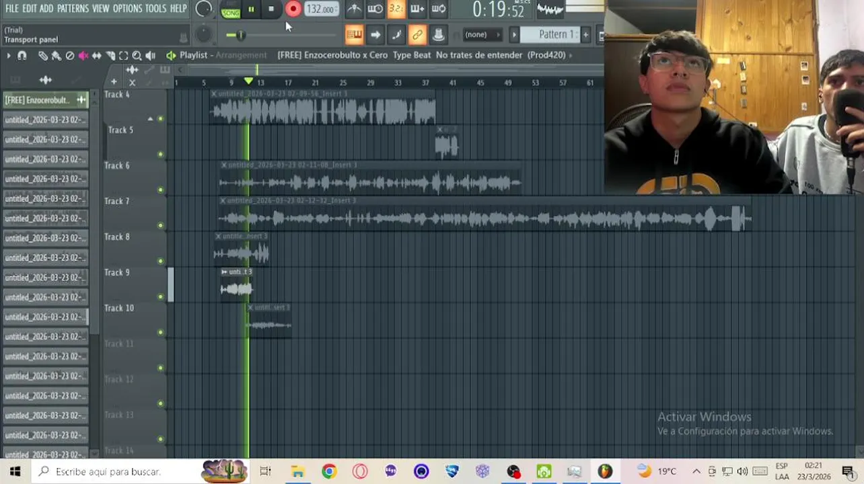Toggle the metronome icon
Screen dimensions: 864x484
pos(354,9)
